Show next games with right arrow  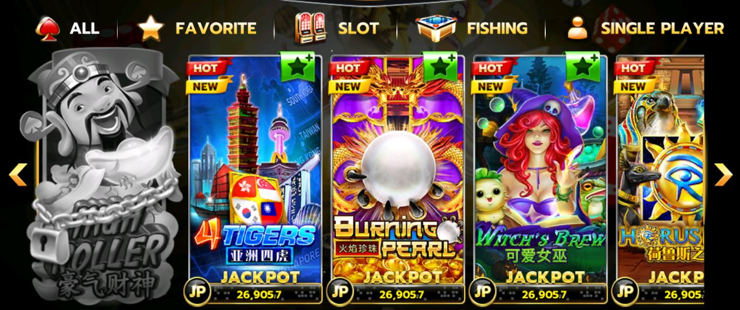pos(723,174)
